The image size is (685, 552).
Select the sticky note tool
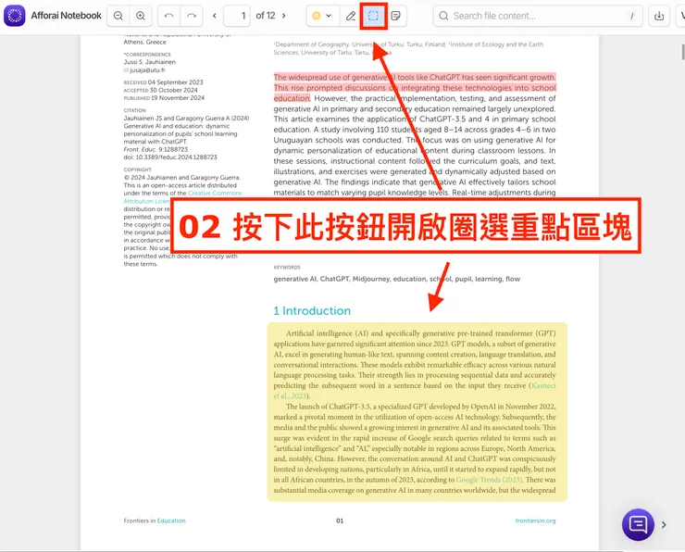[396, 16]
